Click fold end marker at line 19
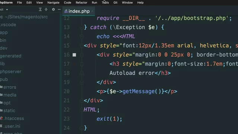This screenshot has height=134, width=238. click(82, 82)
